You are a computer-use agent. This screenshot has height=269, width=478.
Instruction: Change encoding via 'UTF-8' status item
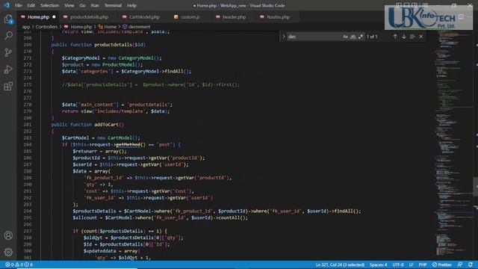[x=398, y=265]
